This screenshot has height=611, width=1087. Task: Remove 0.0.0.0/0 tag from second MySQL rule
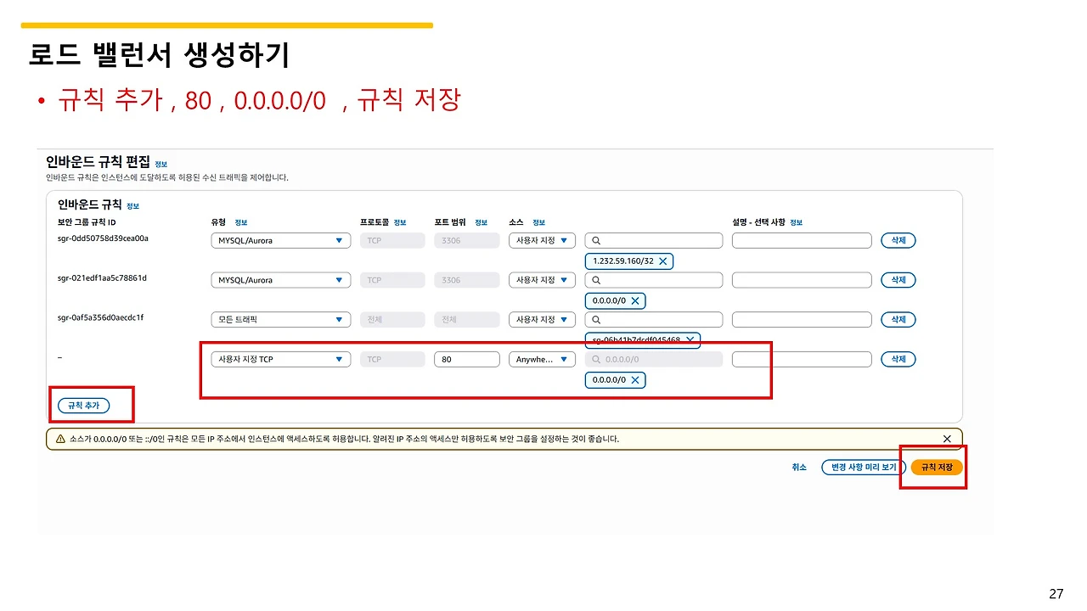pyautogui.click(x=634, y=300)
